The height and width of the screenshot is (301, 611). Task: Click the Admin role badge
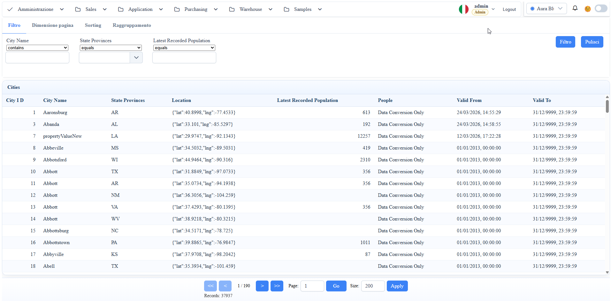[x=480, y=12]
